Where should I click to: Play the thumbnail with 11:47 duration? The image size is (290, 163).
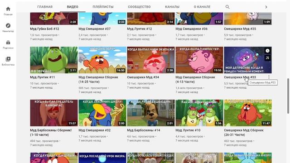(x=248, y=113)
